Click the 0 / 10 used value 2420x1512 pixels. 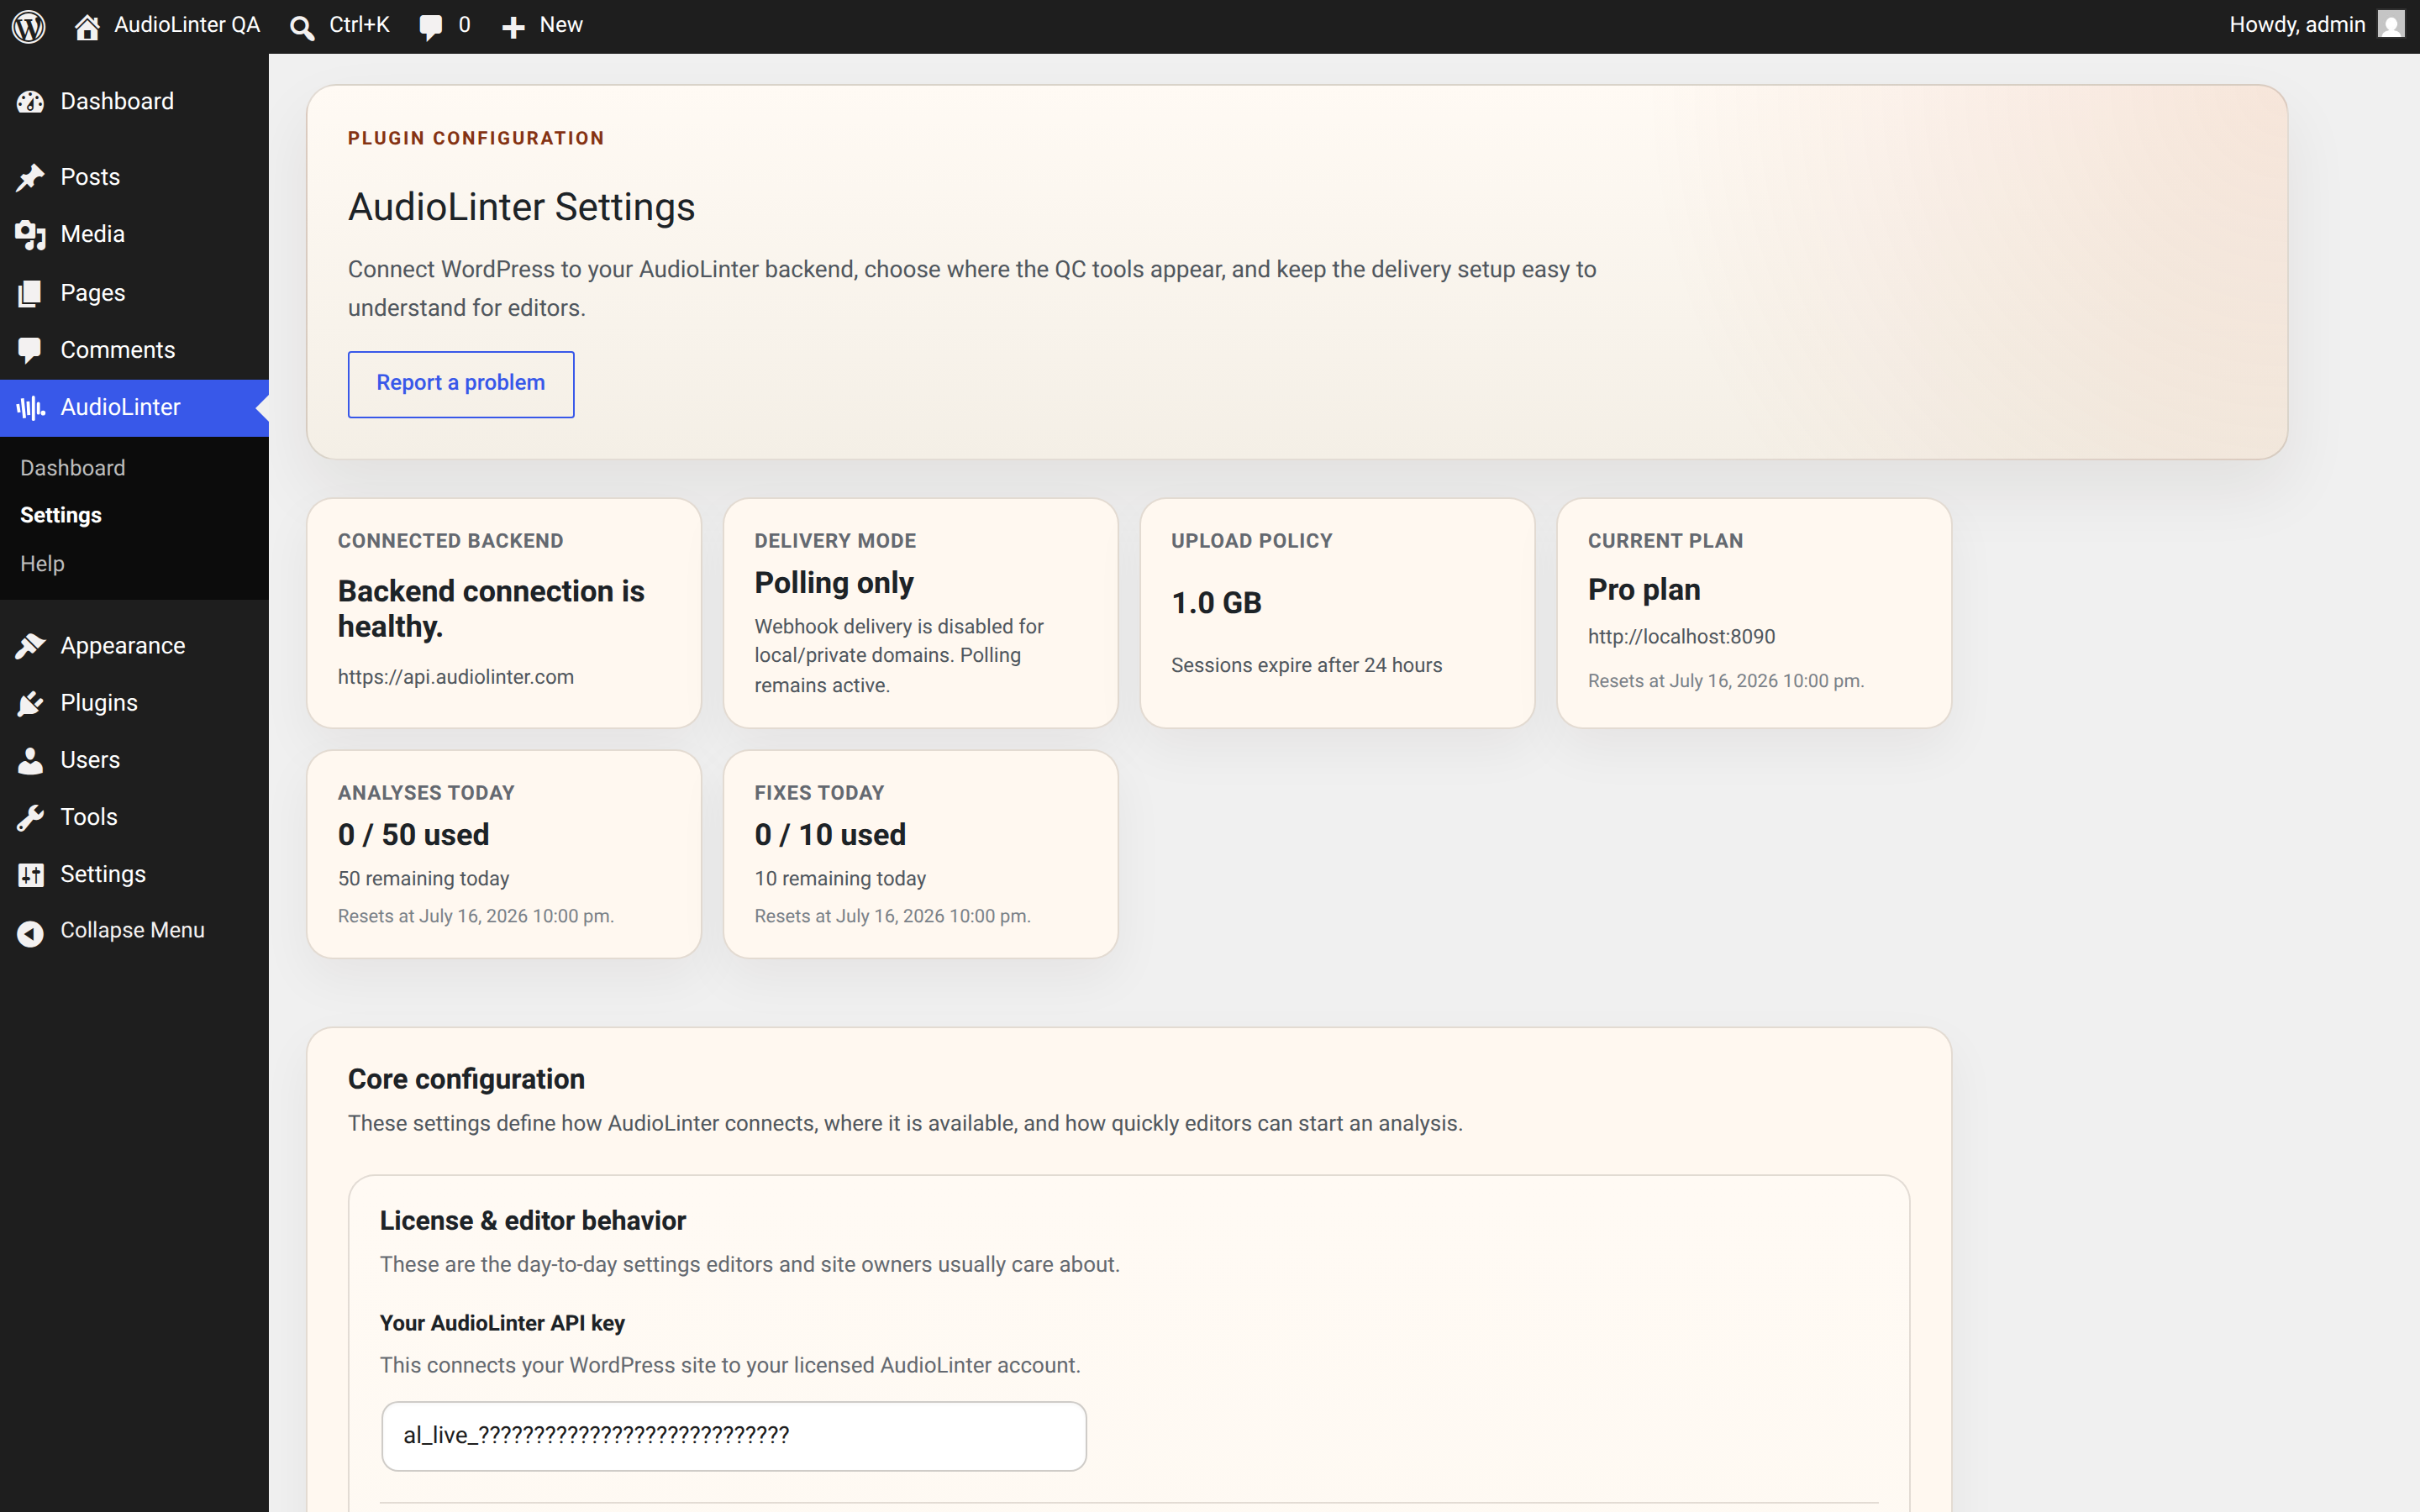(x=830, y=835)
